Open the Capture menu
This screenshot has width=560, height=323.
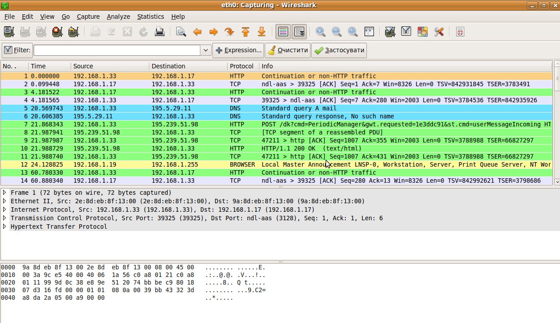[x=88, y=17]
